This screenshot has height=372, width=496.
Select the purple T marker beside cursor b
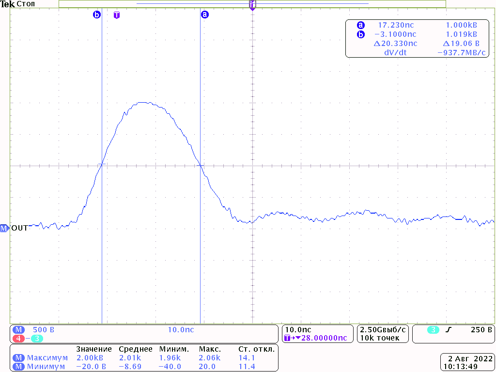pos(116,15)
